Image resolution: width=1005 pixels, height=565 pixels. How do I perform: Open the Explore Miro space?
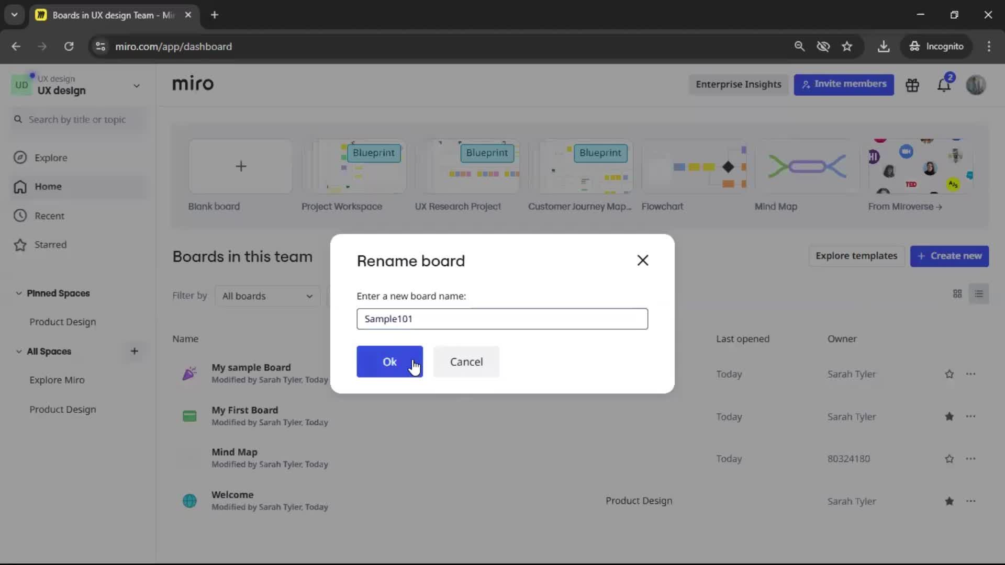click(x=57, y=380)
